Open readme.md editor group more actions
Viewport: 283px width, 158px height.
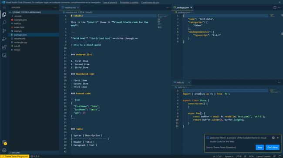coord(167,7)
